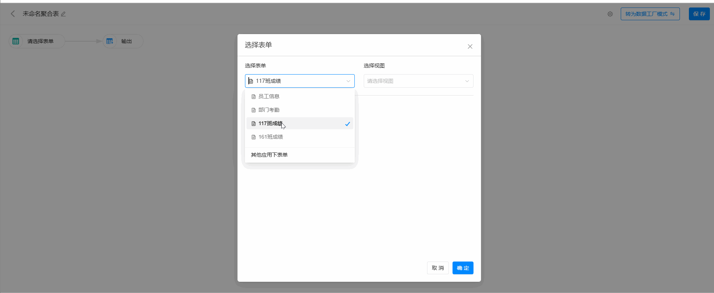Open settings via the gear icon

tap(610, 14)
